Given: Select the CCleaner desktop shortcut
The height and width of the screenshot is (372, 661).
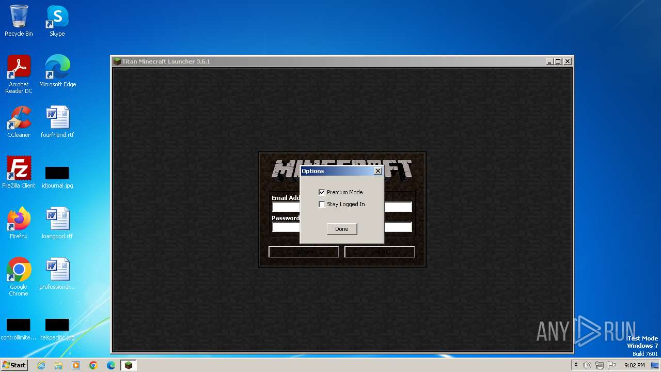Looking at the screenshot, I should click(x=19, y=122).
